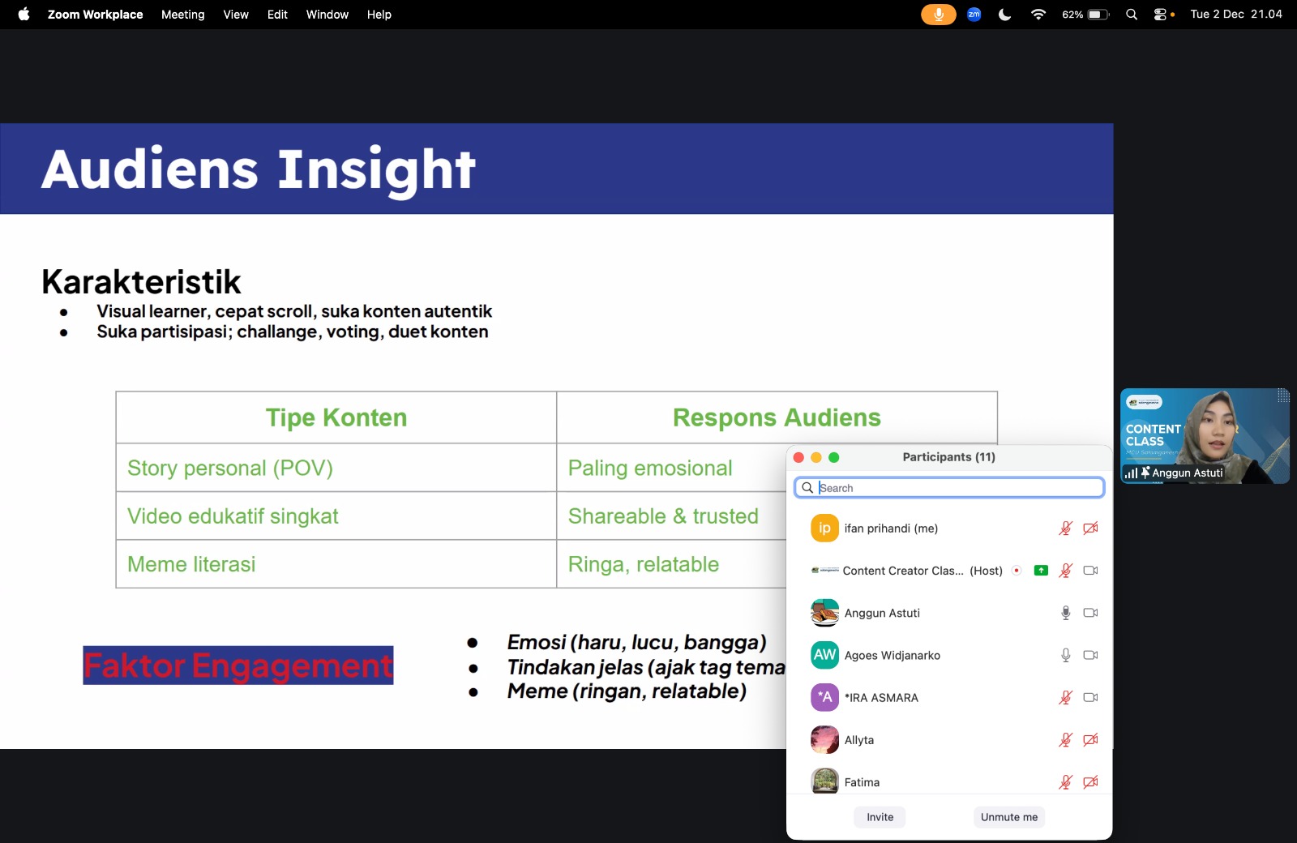Open the View menu
Image resolution: width=1297 pixels, height=843 pixels.
pyautogui.click(x=236, y=15)
